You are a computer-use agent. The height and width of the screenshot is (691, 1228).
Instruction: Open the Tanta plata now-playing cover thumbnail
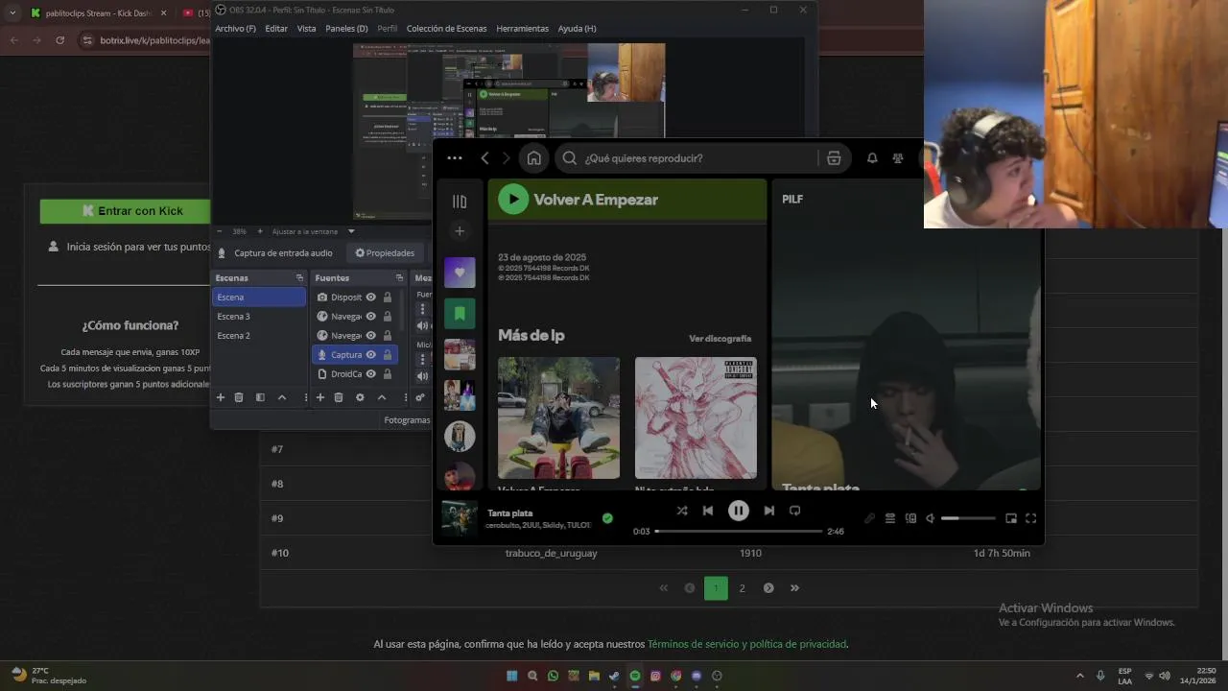click(x=460, y=518)
